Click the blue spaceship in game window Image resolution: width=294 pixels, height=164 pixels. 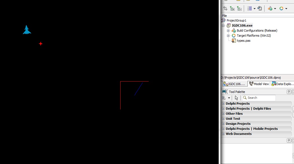point(27,30)
